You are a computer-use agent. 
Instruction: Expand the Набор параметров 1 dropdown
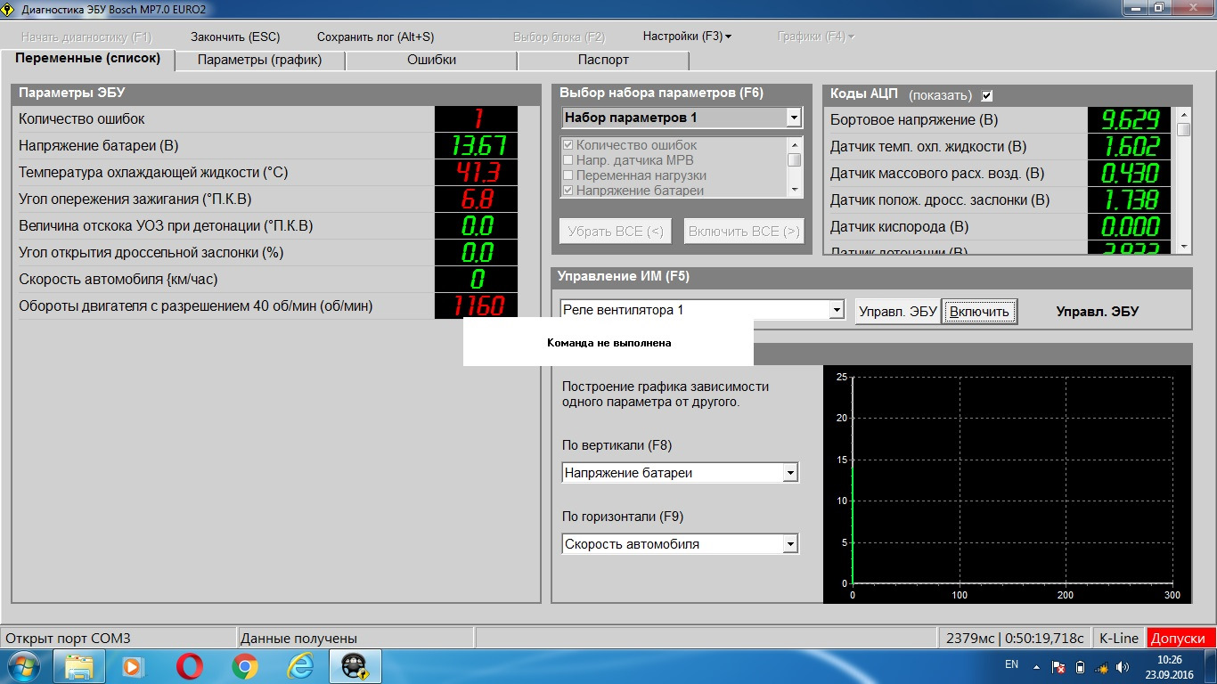(x=794, y=118)
